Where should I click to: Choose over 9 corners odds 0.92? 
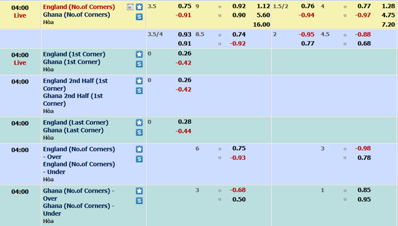(x=239, y=6)
